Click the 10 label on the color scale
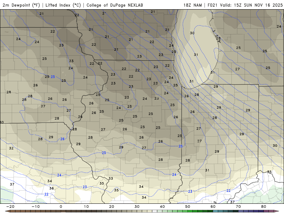This screenshot has width=284, height=213. point(86,207)
